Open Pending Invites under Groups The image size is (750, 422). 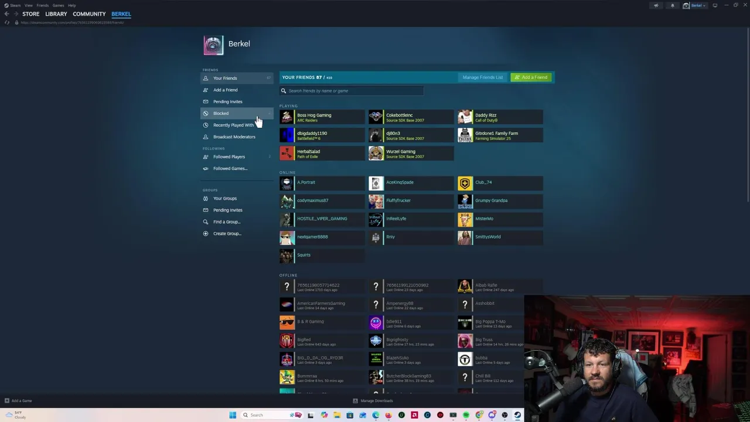[237, 210]
